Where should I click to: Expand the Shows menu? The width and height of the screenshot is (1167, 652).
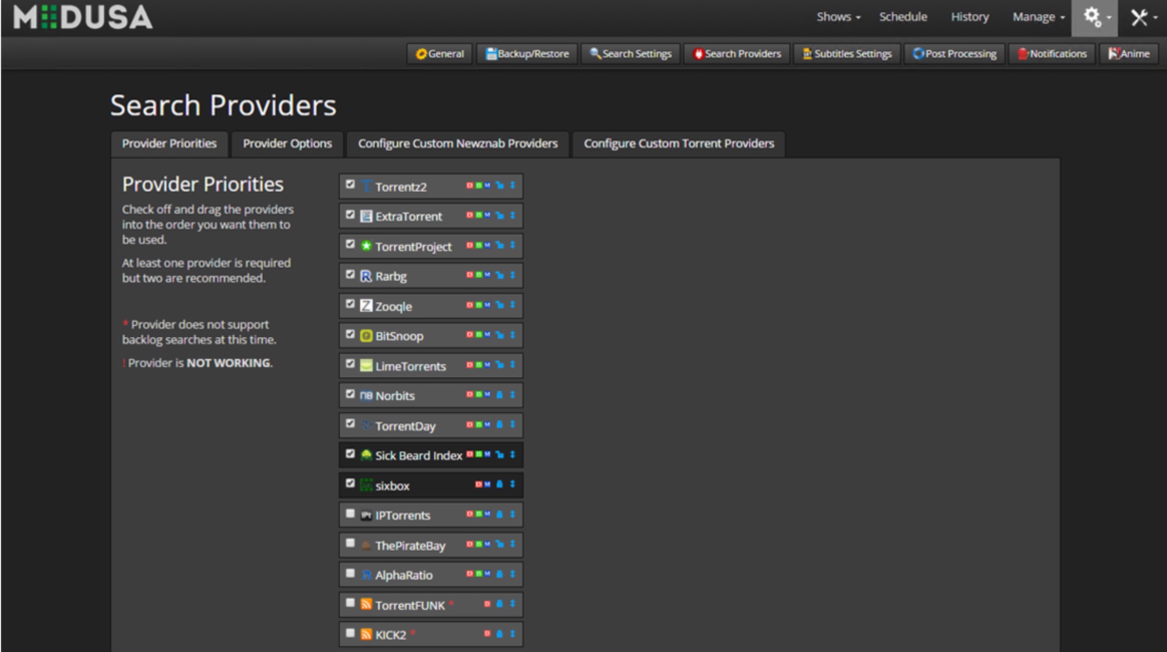pos(838,17)
